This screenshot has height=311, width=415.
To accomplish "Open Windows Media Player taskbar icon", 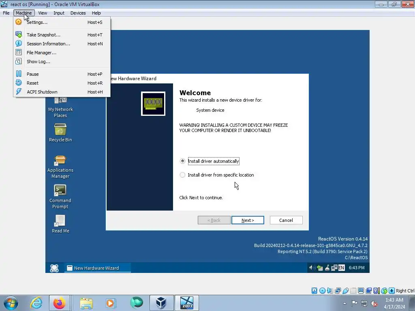I will click(110, 303).
